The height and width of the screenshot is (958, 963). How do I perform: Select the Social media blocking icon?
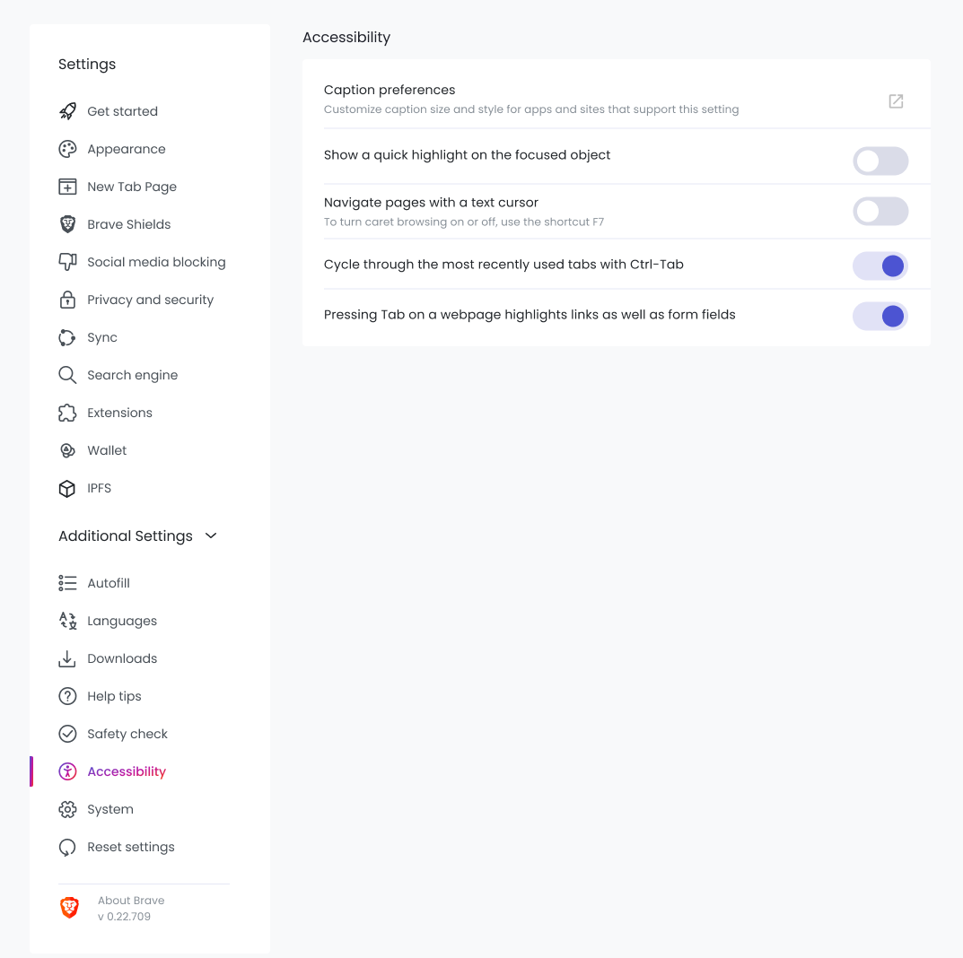(x=67, y=261)
